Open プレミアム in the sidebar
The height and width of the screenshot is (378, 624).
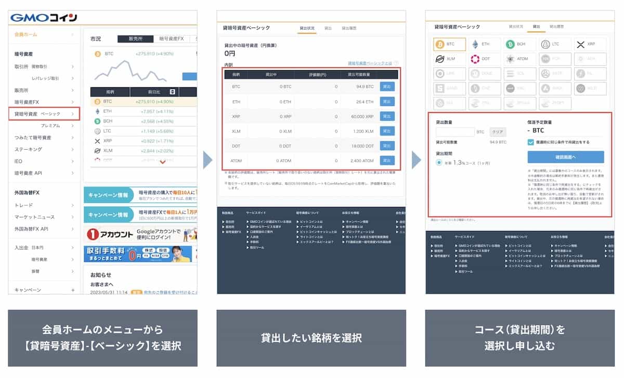coord(50,126)
